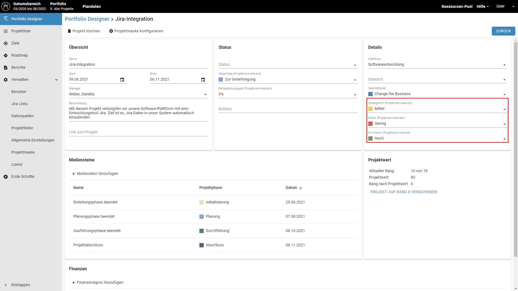Select the Projektabschluss milestone row
This screenshot has width=518, height=291.
click(x=213, y=245)
